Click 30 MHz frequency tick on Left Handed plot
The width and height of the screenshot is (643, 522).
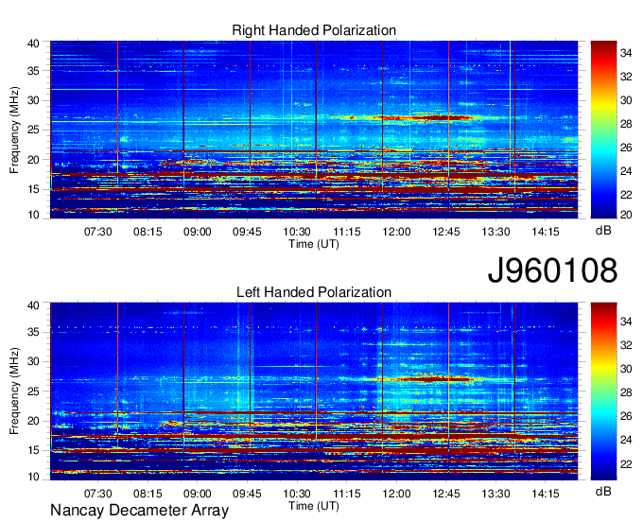coord(33,361)
